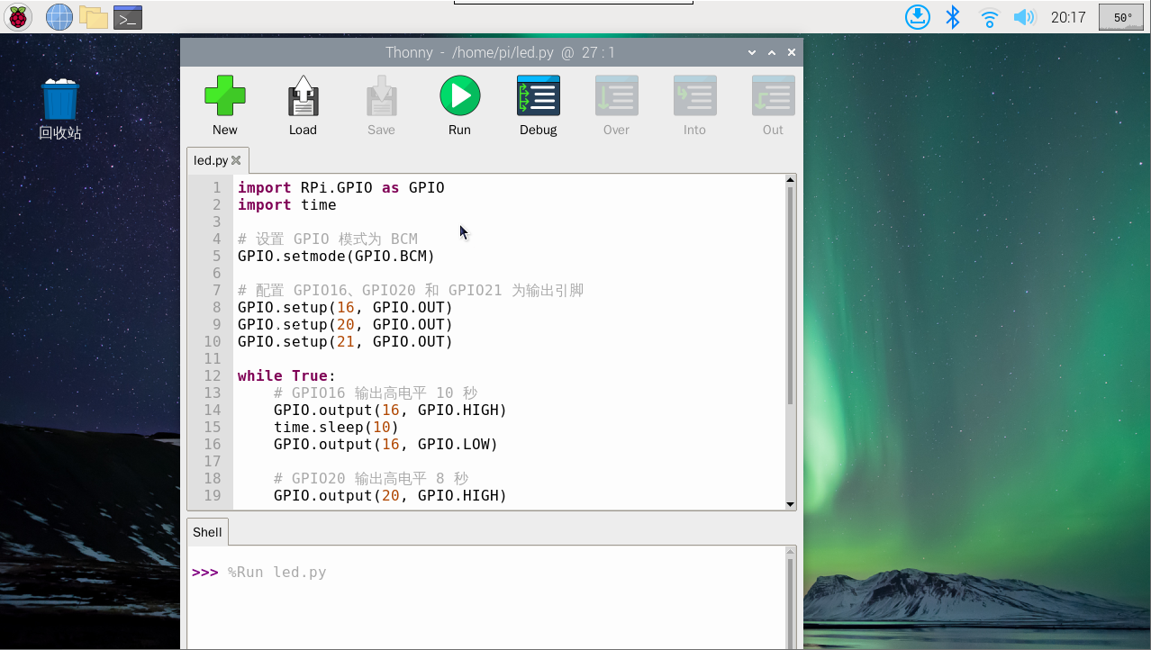Select the Shell panel tab
1151x650 pixels.
pyautogui.click(x=207, y=532)
